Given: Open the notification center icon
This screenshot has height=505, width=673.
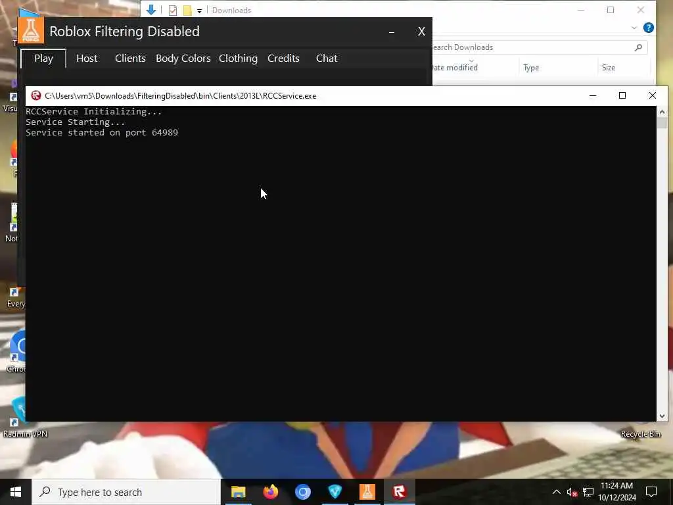Looking at the screenshot, I should tap(651, 492).
